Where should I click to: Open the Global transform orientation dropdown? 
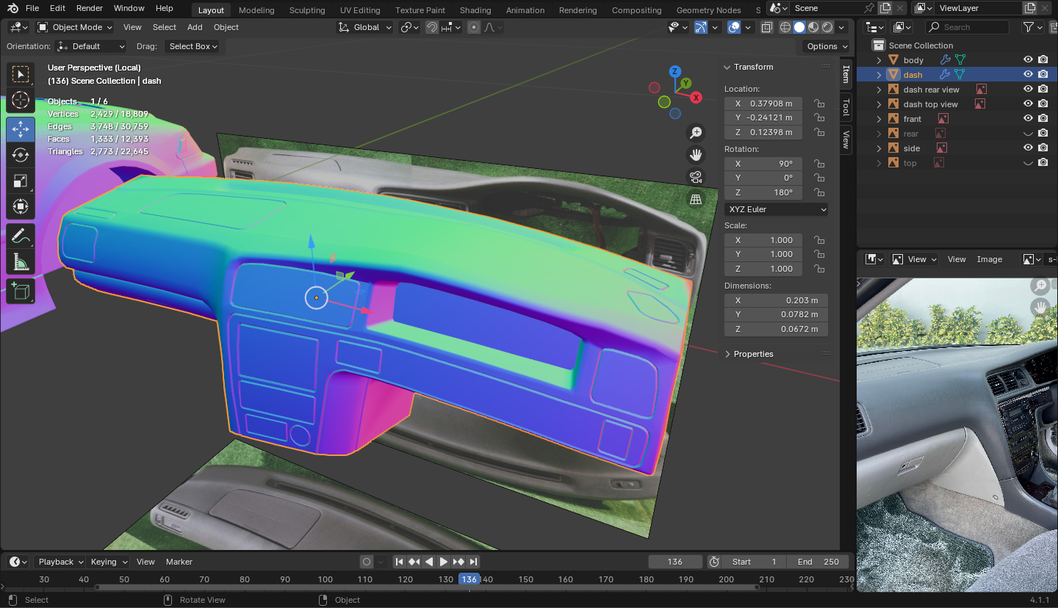[364, 27]
